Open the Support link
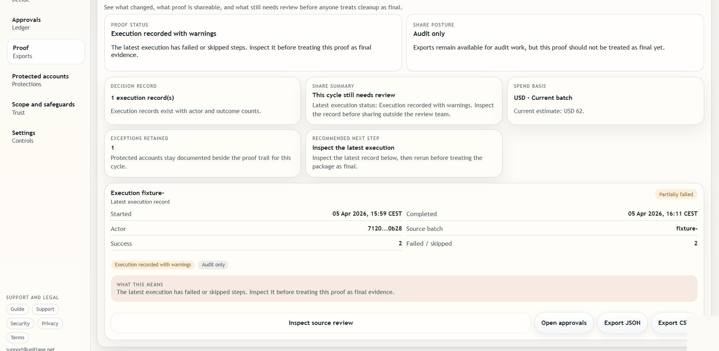The width and height of the screenshot is (719, 351). click(x=45, y=309)
